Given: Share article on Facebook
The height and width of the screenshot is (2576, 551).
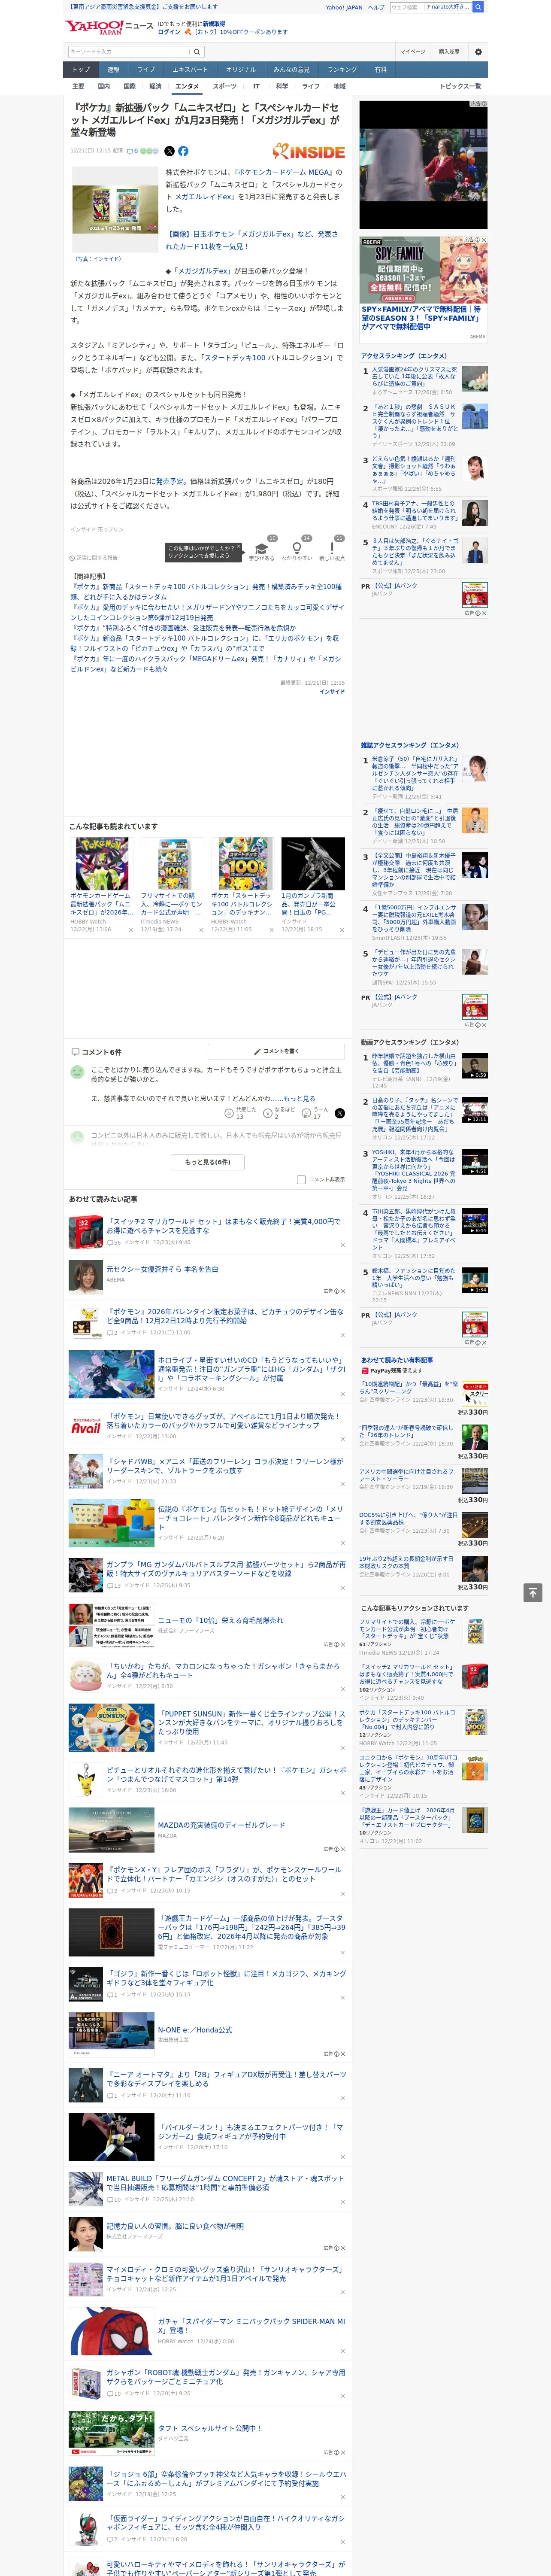Looking at the screenshot, I should 183,151.
